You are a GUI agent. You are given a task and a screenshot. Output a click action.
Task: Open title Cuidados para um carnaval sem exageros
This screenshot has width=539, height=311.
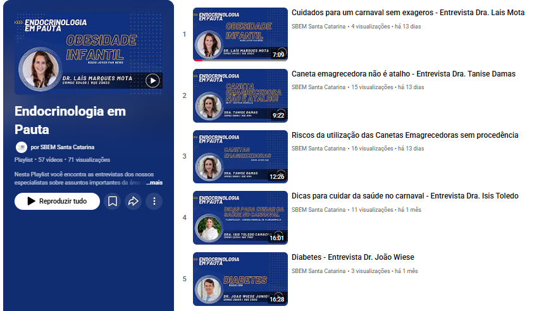tap(407, 13)
